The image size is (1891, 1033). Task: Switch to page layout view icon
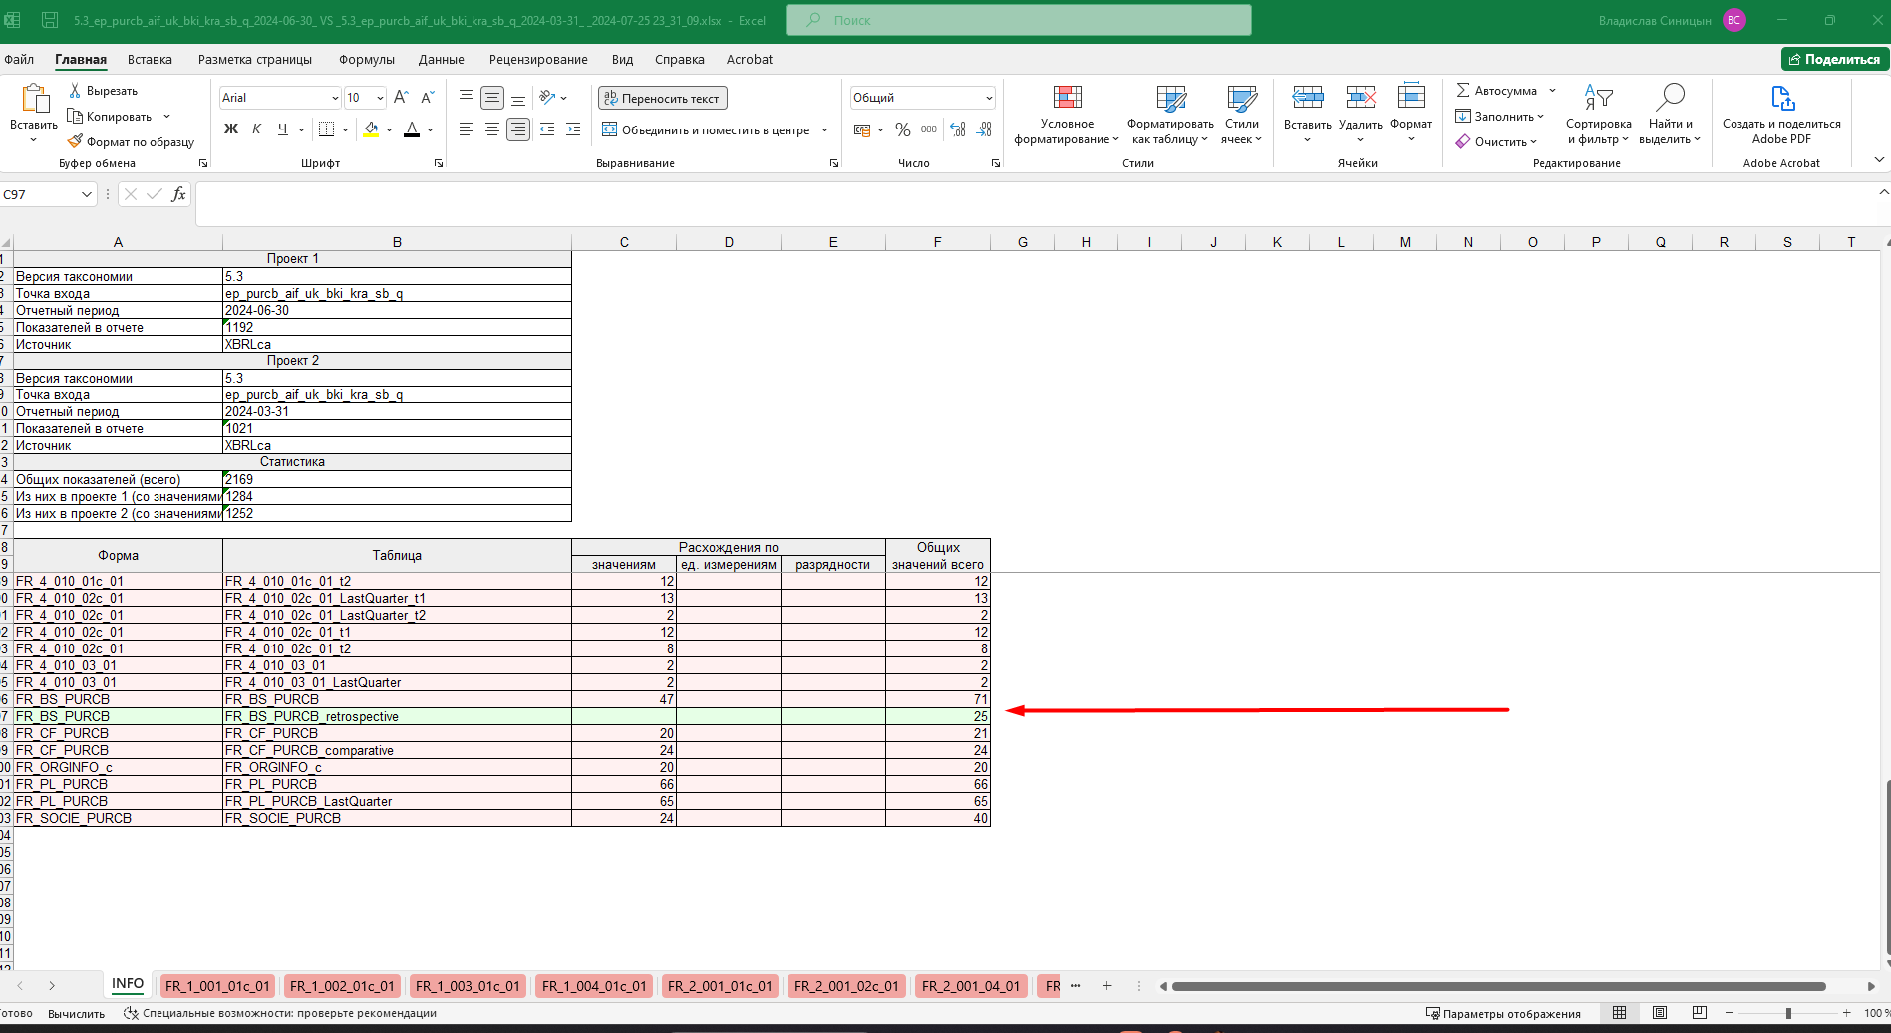1659,1013
